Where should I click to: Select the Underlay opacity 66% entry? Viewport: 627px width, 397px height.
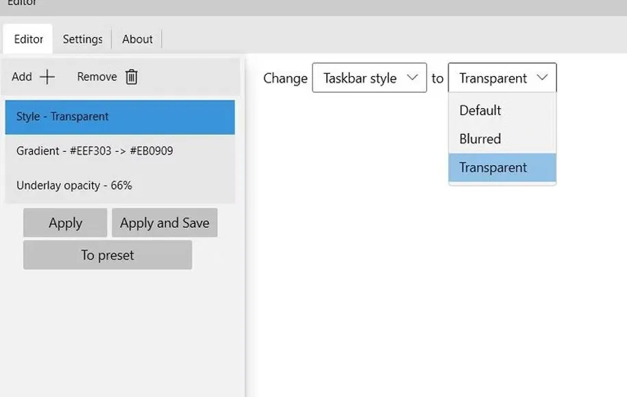[x=120, y=185]
